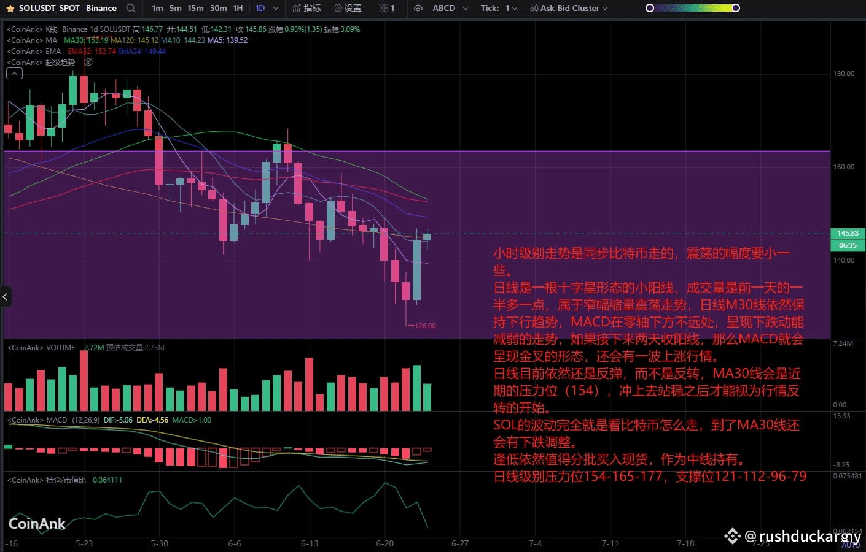Viewport: 866px width, 552px height.
Task: Expand the more timeframes arrow
Action: pos(275,9)
